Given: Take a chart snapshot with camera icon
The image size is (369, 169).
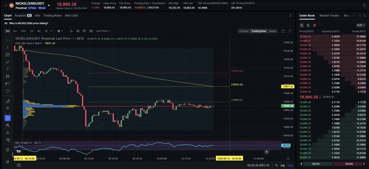Looking at the screenshot, I should pos(91,31).
